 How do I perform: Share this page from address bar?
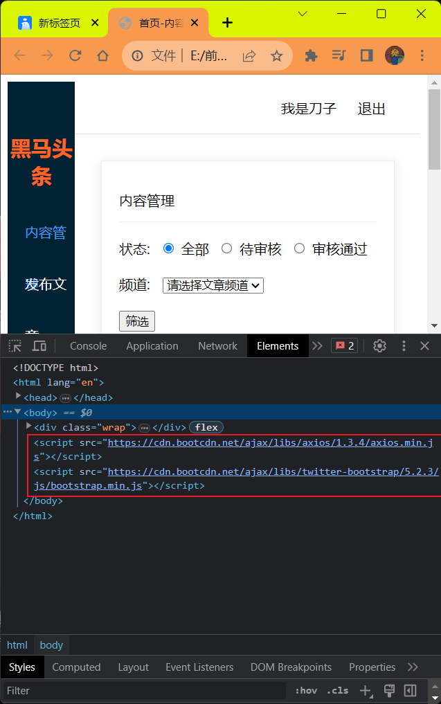click(249, 55)
